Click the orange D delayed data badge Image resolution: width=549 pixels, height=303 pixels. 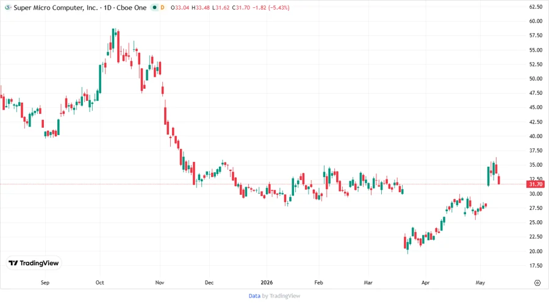click(162, 7)
